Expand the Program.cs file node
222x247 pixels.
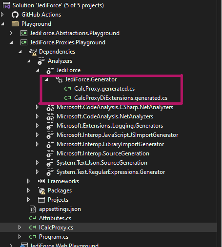[x=20, y=237]
